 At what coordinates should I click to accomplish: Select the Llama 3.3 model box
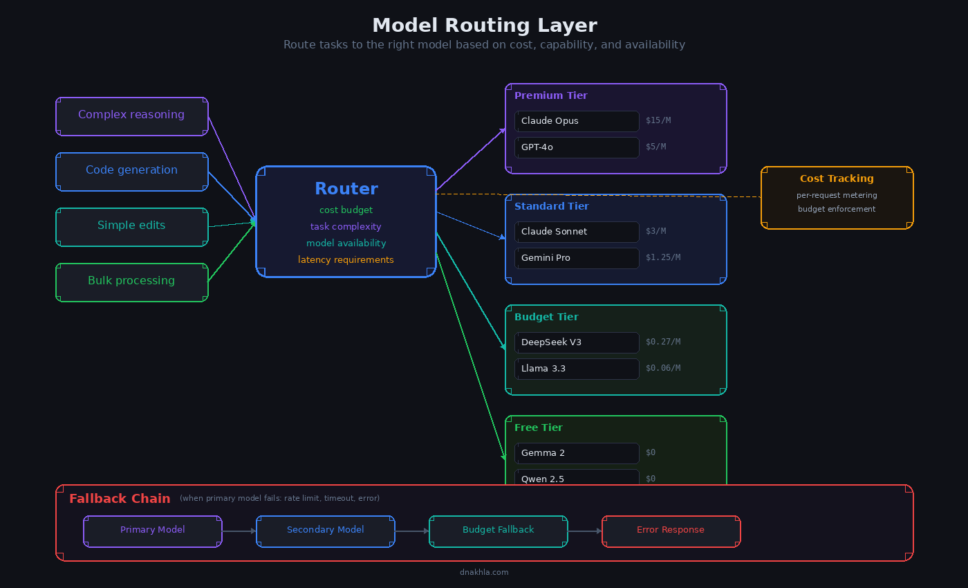click(x=577, y=369)
